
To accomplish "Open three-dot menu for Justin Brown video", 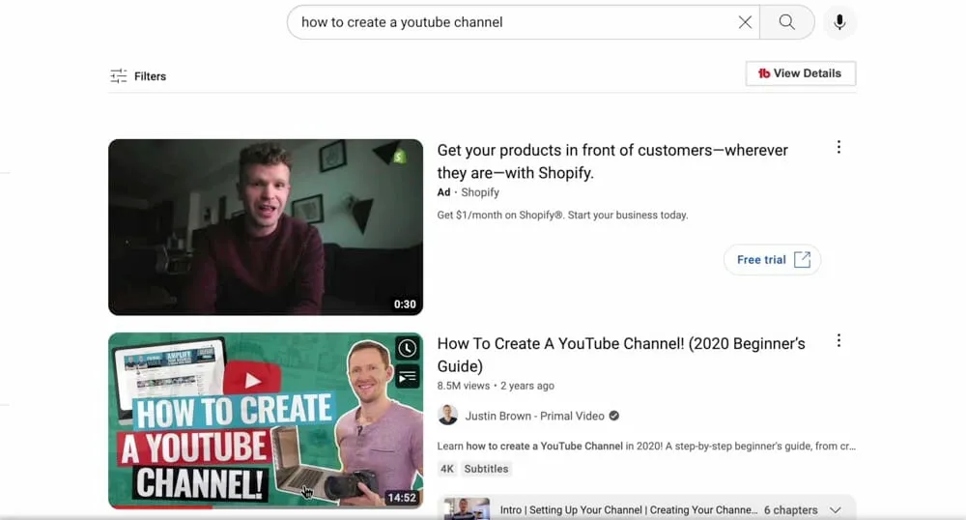I will (838, 341).
